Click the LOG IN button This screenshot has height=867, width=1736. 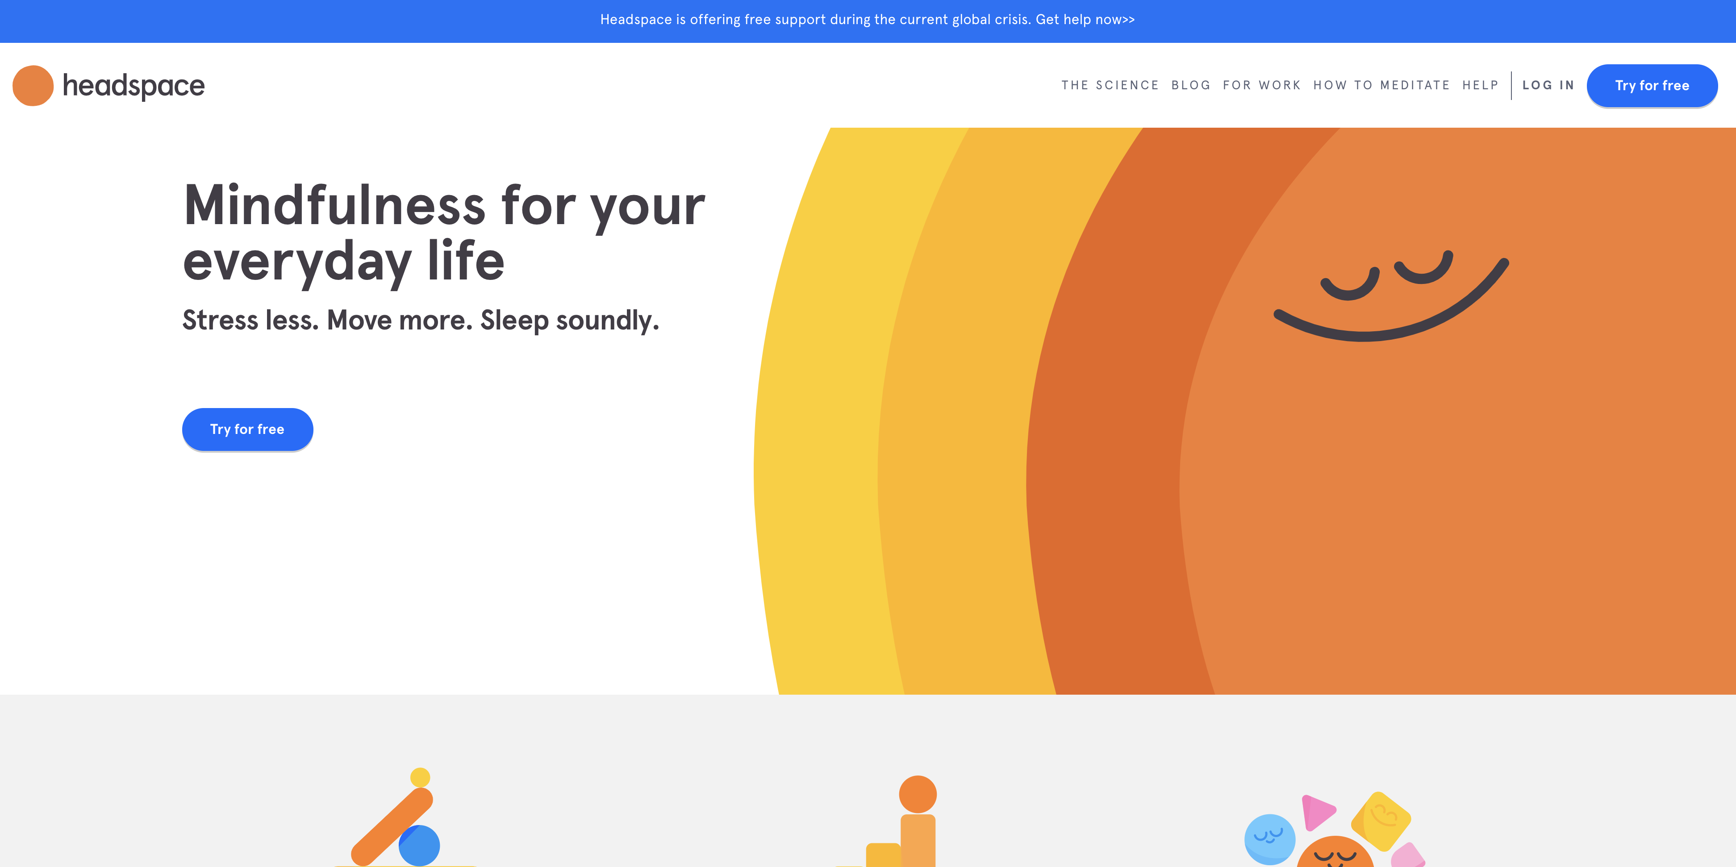(1547, 86)
